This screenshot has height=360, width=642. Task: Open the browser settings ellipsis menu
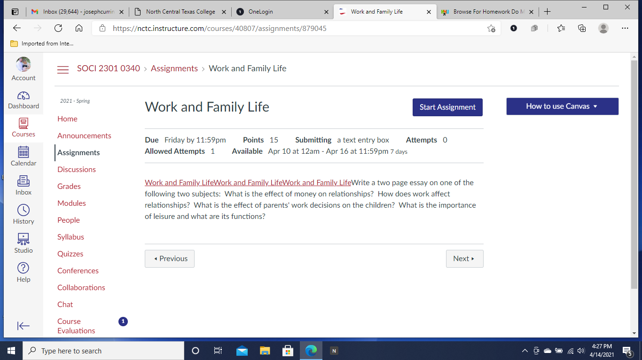[x=625, y=28]
